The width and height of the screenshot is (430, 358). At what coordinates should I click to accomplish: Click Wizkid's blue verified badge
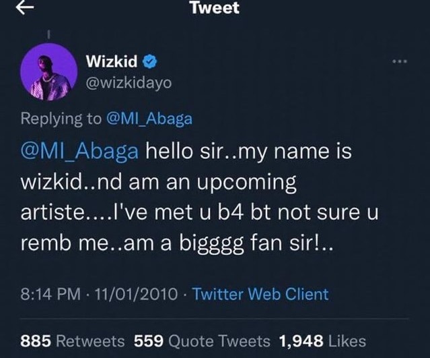[x=151, y=63]
